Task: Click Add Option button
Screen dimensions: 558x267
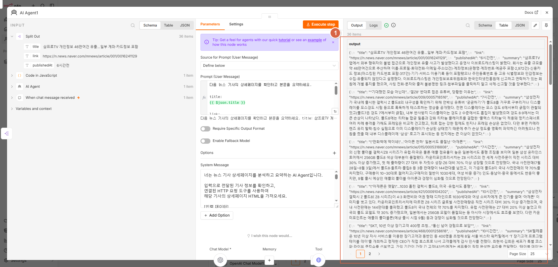Action: click(217, 215)
